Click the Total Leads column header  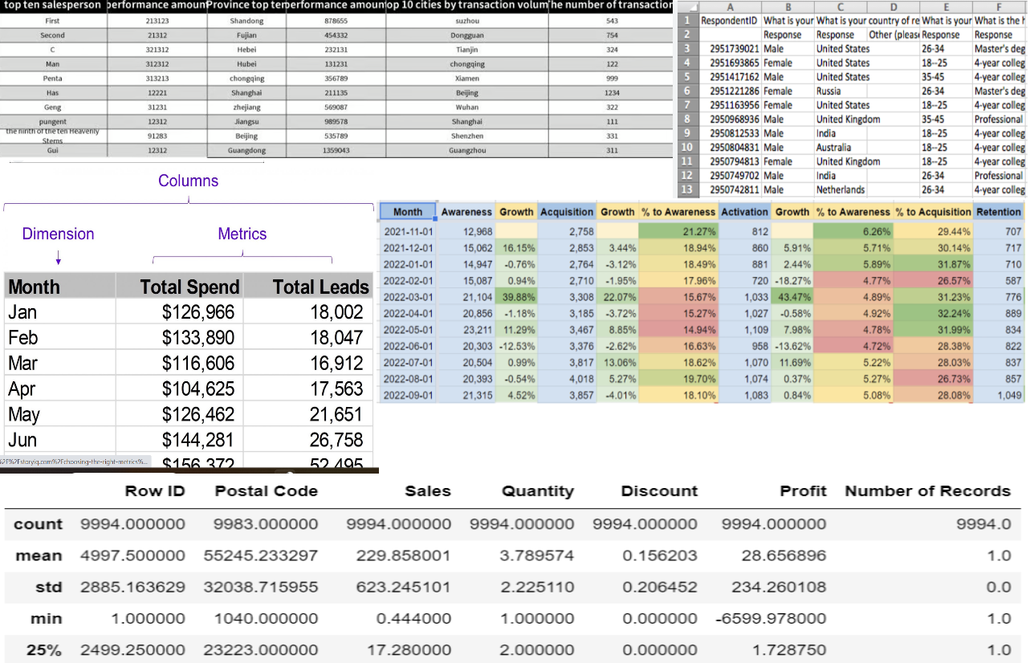(320, 287)
